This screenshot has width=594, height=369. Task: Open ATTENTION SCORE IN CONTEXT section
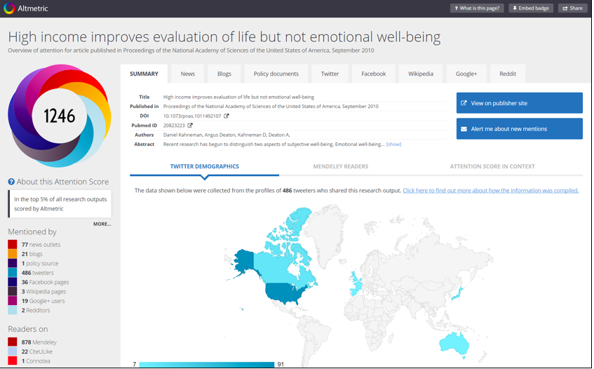tap(492, 166)
